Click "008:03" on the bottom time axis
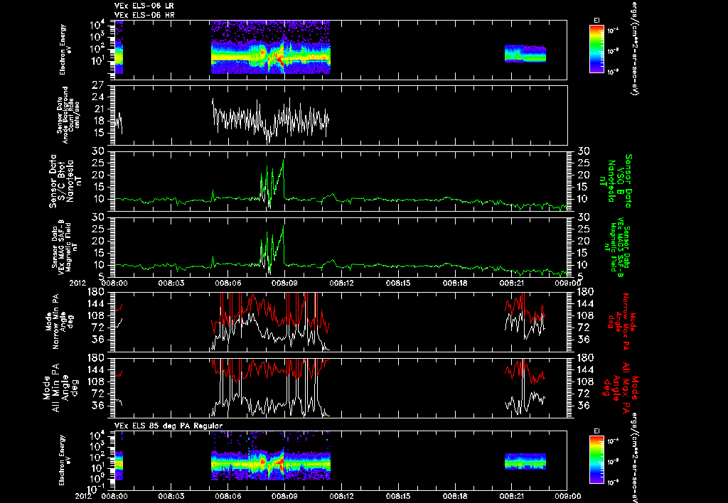This screenshot has height=503, width=728. tap(171, 496)
